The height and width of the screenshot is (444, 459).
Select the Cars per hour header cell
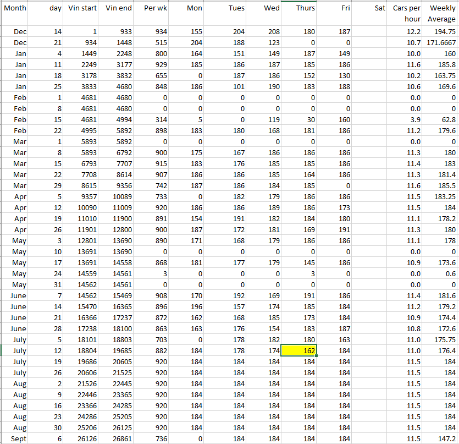407,13
